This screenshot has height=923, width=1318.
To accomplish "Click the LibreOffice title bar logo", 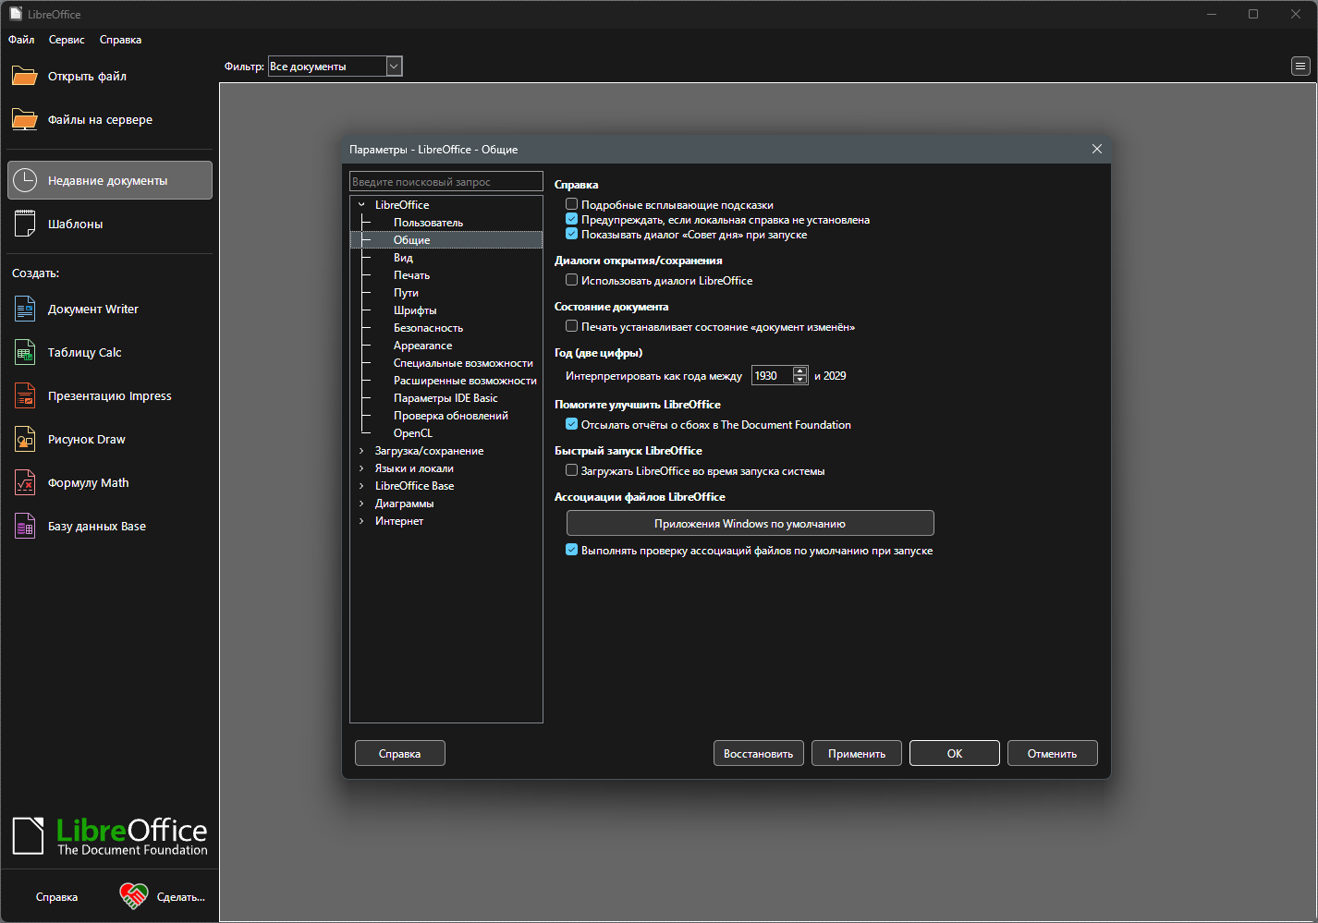I will tap(16, 14).
